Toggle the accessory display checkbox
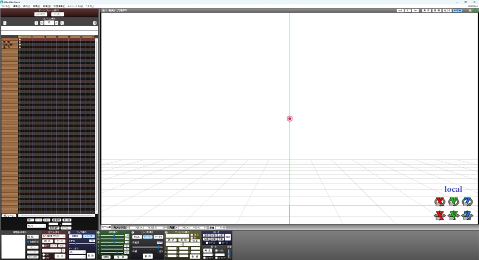Screen dimensions: 479x260 pyautogui.click(x=192, y=235)
